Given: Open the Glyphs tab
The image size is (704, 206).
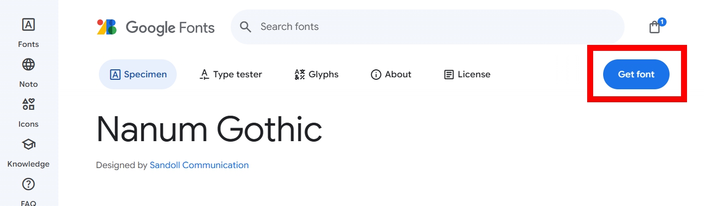Looking at the screenshot, I should (316, 74).
